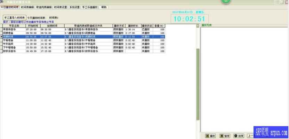Click end time 11:02:40 cell
Viewport: 289px width, 139px height.
[53, 40]
